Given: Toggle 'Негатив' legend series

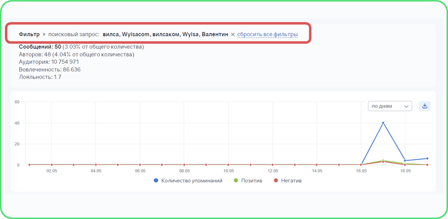Looking at the screenshot, I should (x=288, y=180).
